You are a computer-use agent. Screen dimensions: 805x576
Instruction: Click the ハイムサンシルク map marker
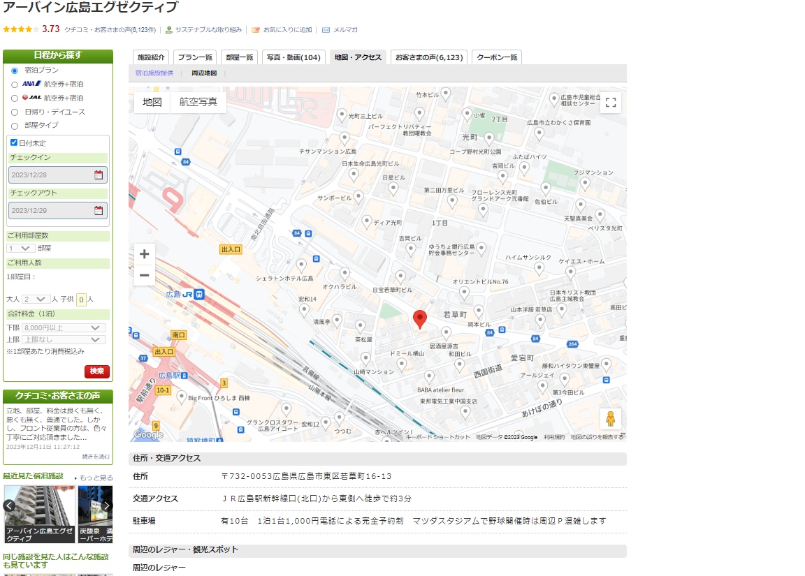[539, 268]
